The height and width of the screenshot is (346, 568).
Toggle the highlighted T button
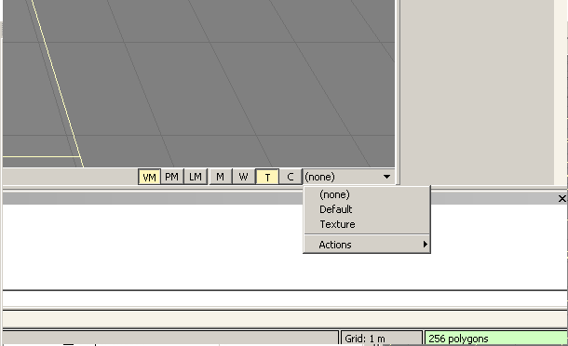coord(267,177)
